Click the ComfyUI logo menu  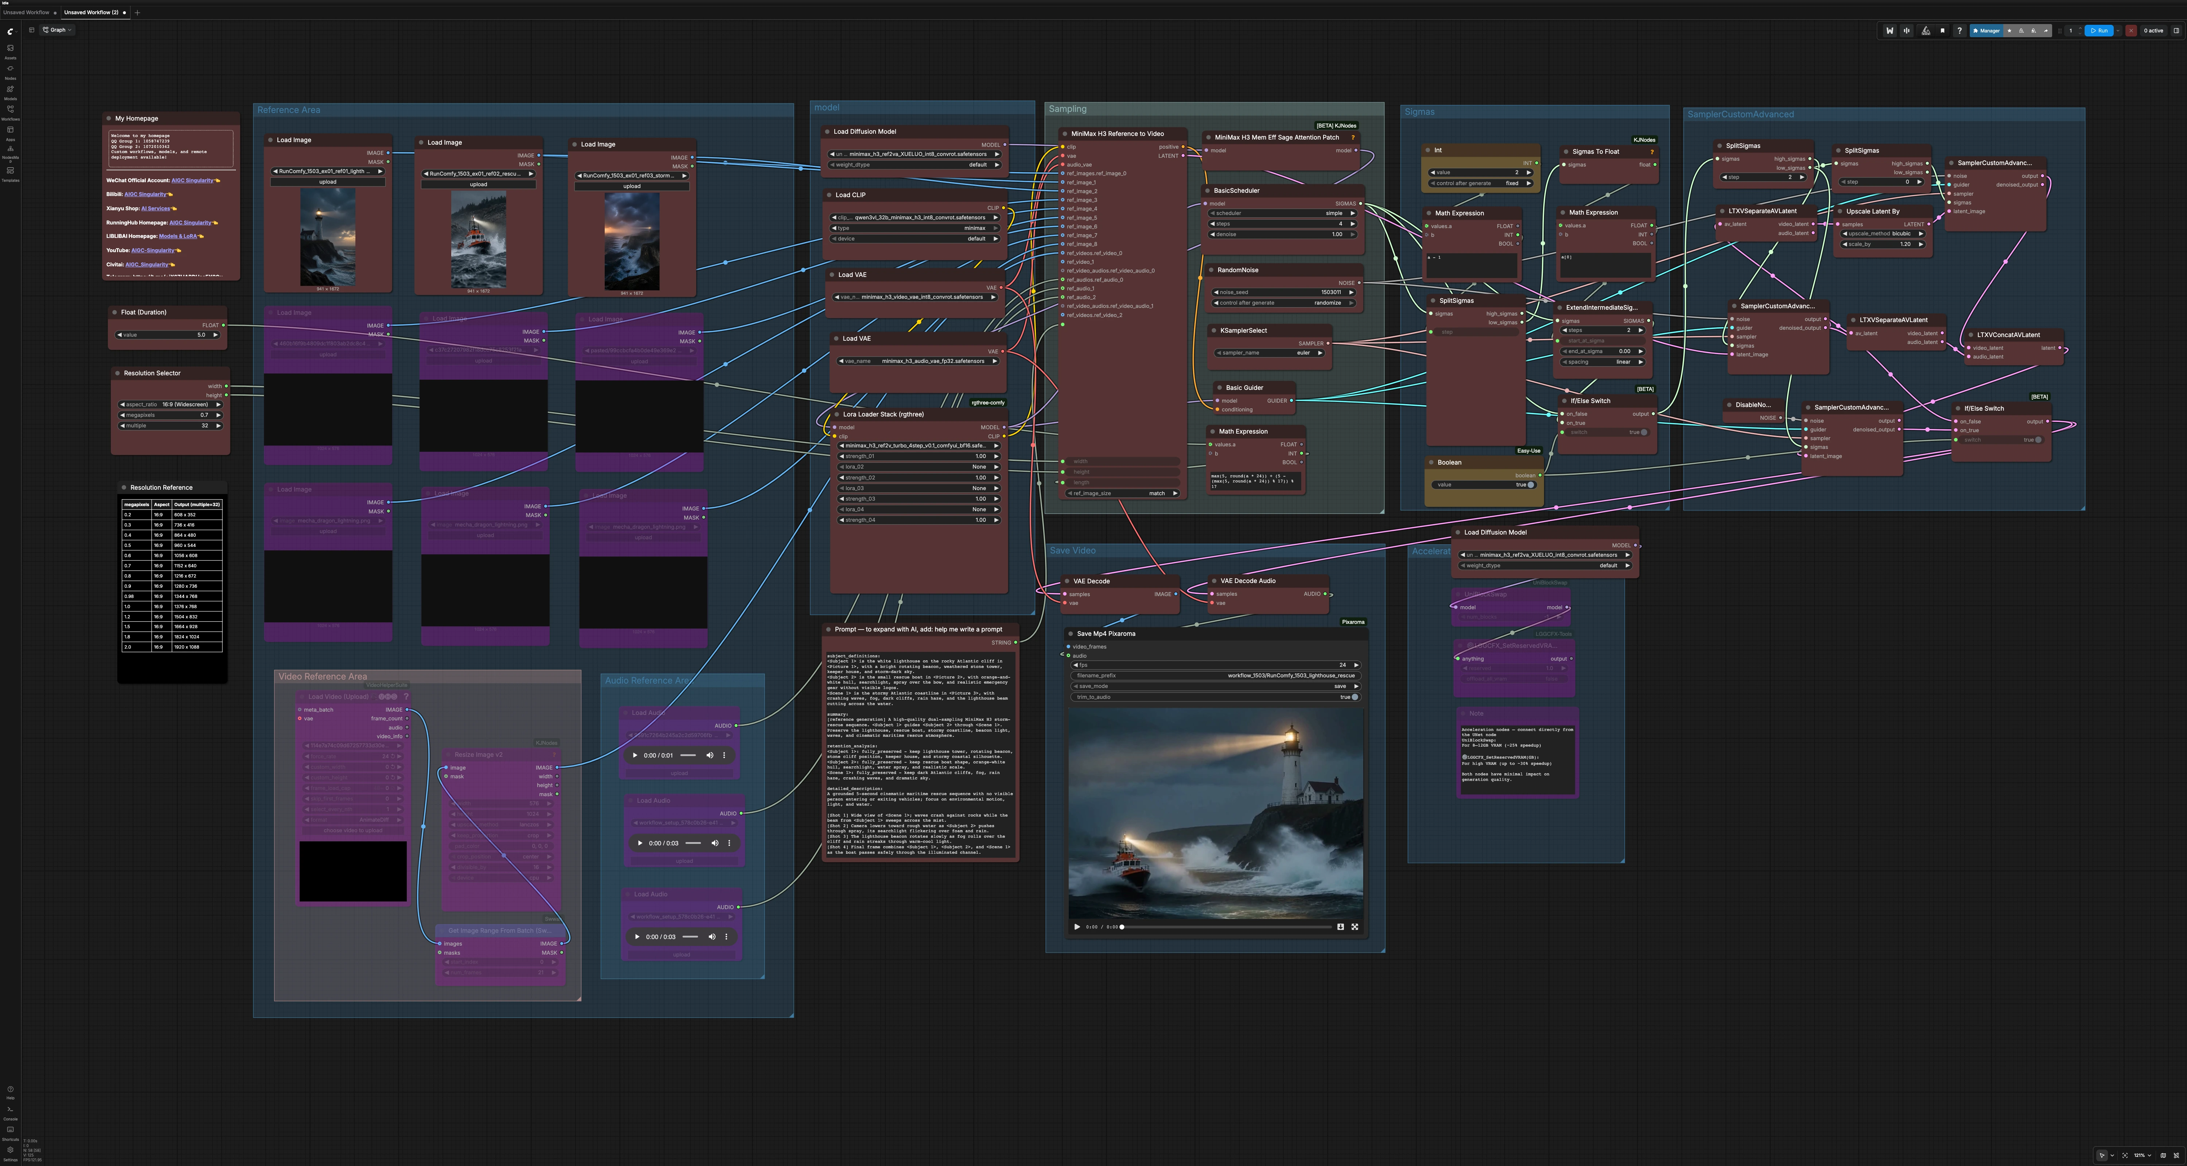pyautogui.click(x=10, y=31)
